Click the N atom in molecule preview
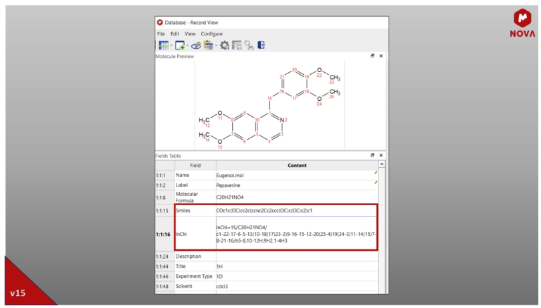This screenshot has width=541, height=308. [282, 120]
